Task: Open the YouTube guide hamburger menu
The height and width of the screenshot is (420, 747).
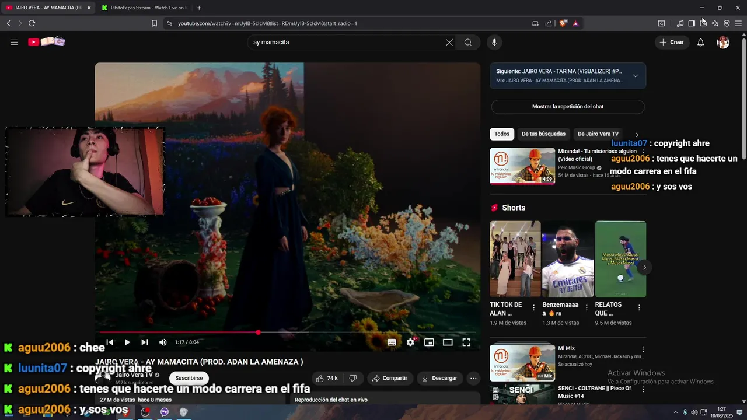Action: (14, 42)
